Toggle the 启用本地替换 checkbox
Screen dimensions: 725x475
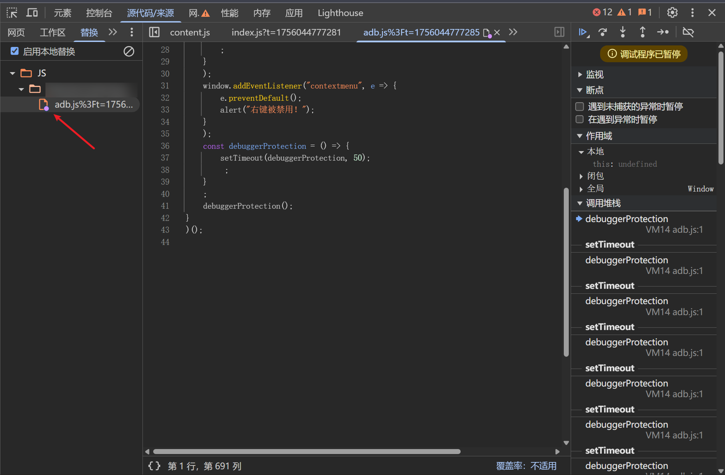pos(15,51)
